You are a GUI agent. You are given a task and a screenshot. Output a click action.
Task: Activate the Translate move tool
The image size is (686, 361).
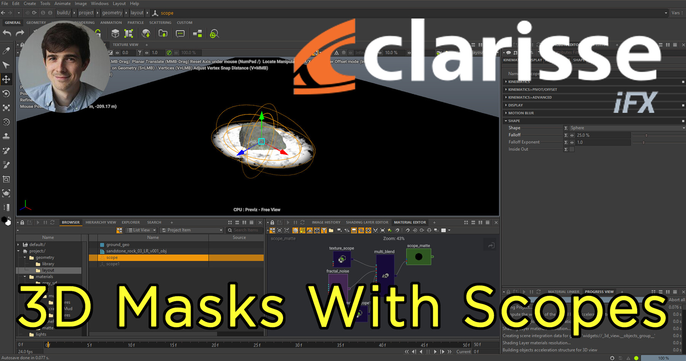[x=6, y=79]
